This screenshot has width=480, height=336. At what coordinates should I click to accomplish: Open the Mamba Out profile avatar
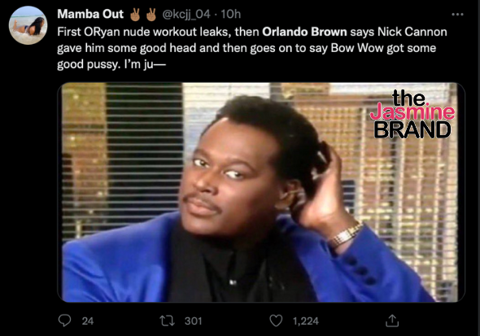[x=28, y=25]
